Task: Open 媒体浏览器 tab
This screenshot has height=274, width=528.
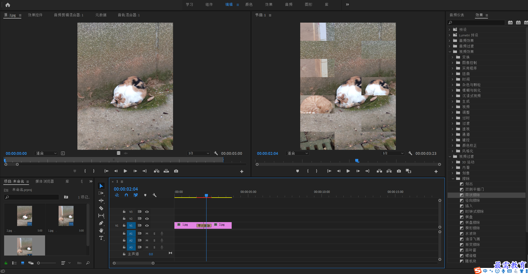Action: (x=45, y=181)
